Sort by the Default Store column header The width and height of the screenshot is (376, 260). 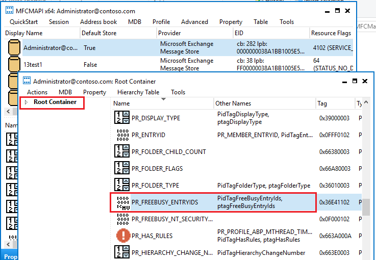click(x=118, y=33)
